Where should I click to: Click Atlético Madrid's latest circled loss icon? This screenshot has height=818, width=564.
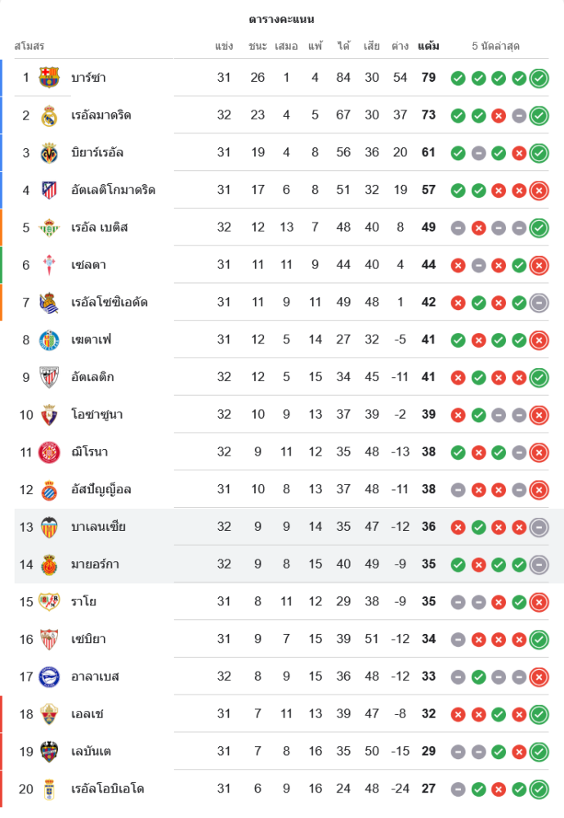pyautogui.click(x=539, y=191)
